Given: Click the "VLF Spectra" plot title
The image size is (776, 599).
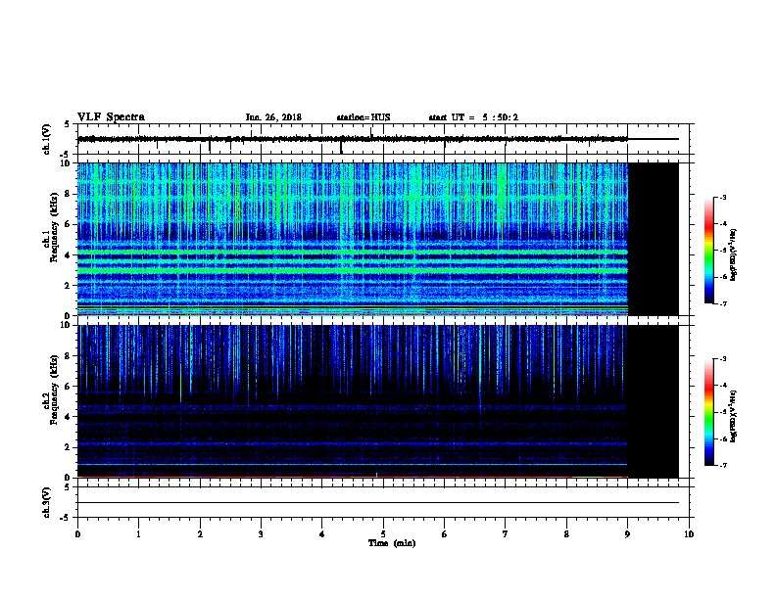Looking at the screenshot, I should (x=111, y=117).
